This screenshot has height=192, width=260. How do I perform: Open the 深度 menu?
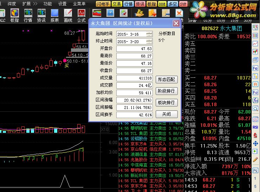[12, 4]
